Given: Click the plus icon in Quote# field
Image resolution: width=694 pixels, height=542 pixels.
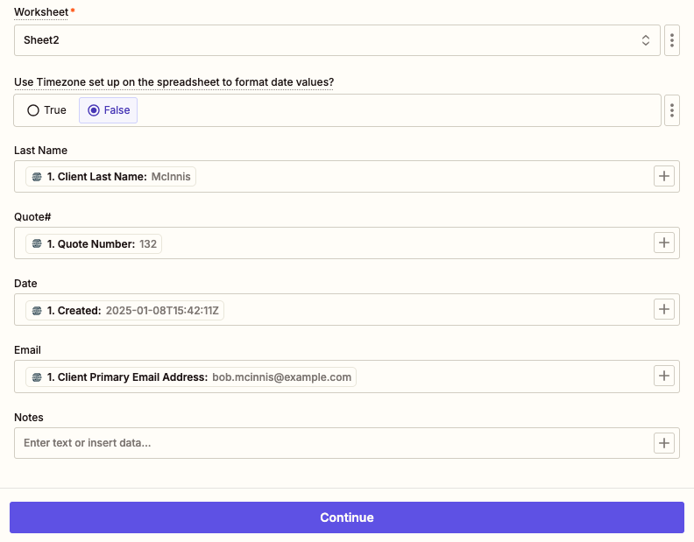Looking at the screenshot, I should pos(664,243).
